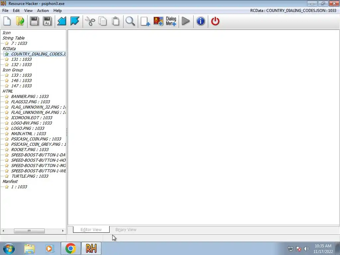340x255 pixels.
Task: Select the 131 : 1033 resource
Action: (x=21, y=59)
